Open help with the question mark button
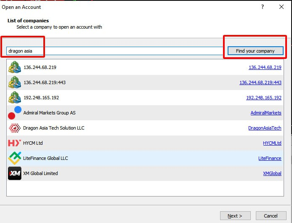The width and height of the screenshot is (292, 223). 263,7
